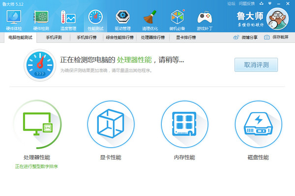Click the 磁盘性能 disk drive icon
This screenshot has height=196, width=295.
pyautogui.click(x=258, y=124)
